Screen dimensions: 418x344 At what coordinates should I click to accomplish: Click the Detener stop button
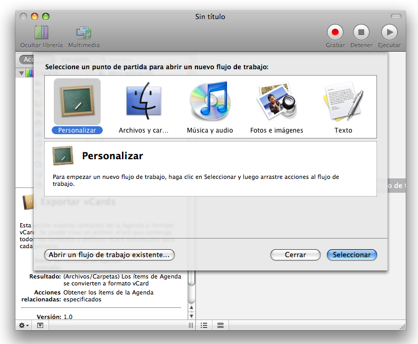coord(361,32)
